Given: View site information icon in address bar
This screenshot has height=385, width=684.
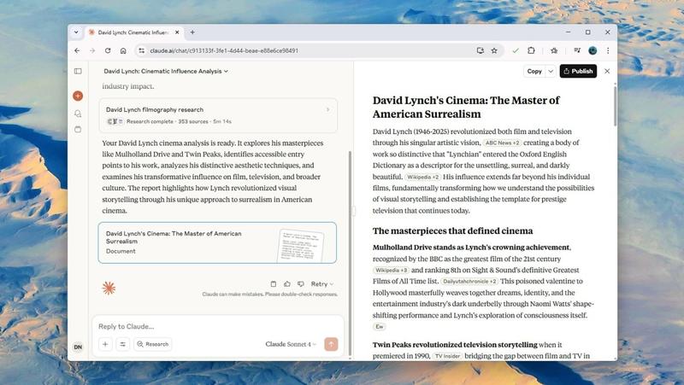Looking at the screenshot, I should [141, 50].
